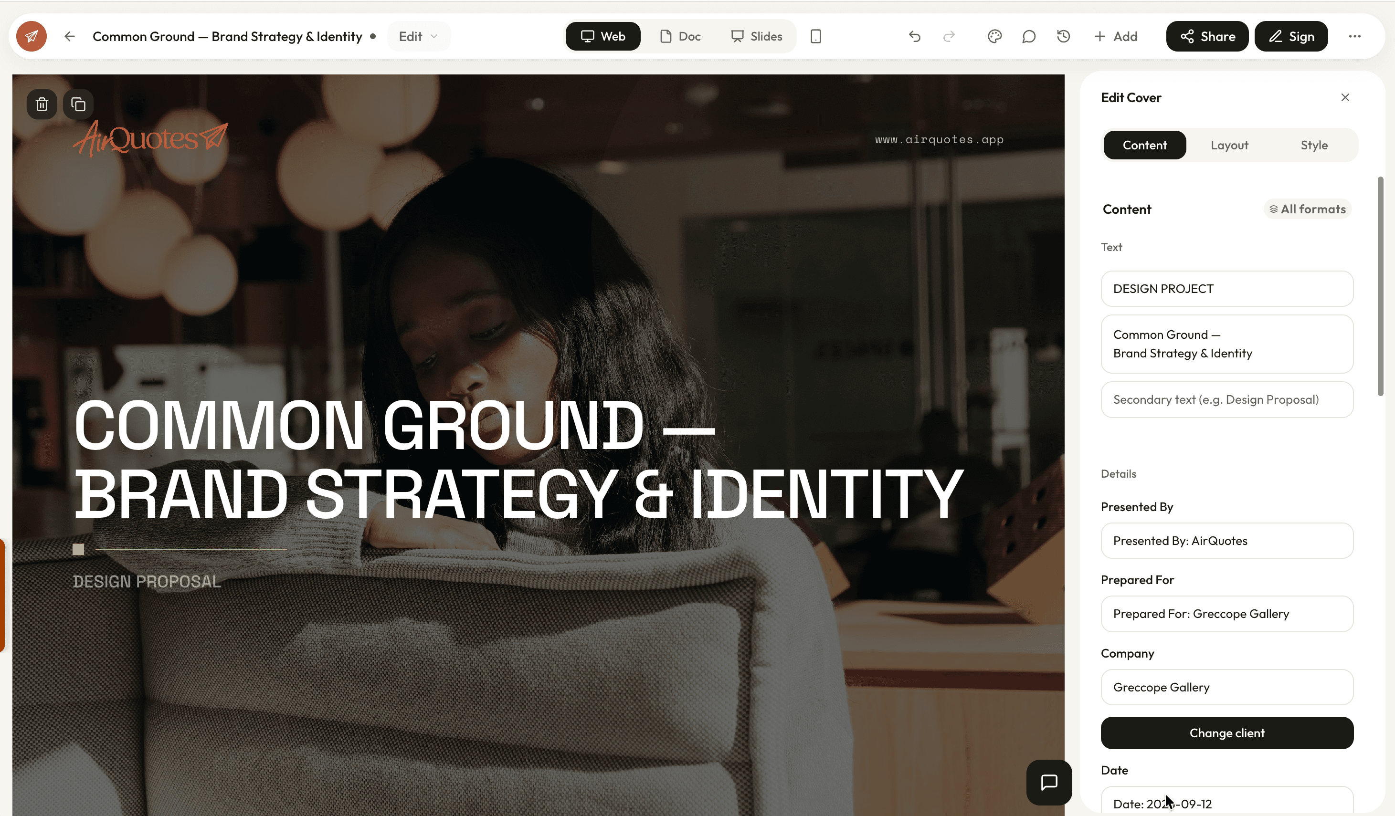Open the three-dot more options menu
This screenshot has width=1395, height=816.
(1354, 37)
